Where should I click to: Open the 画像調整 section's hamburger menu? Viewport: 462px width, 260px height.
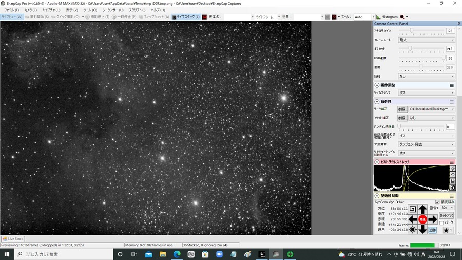(452, 85)
